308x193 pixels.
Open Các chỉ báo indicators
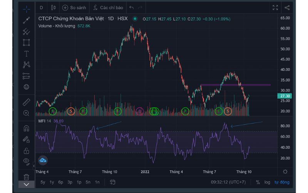click(x=107, y=7)
